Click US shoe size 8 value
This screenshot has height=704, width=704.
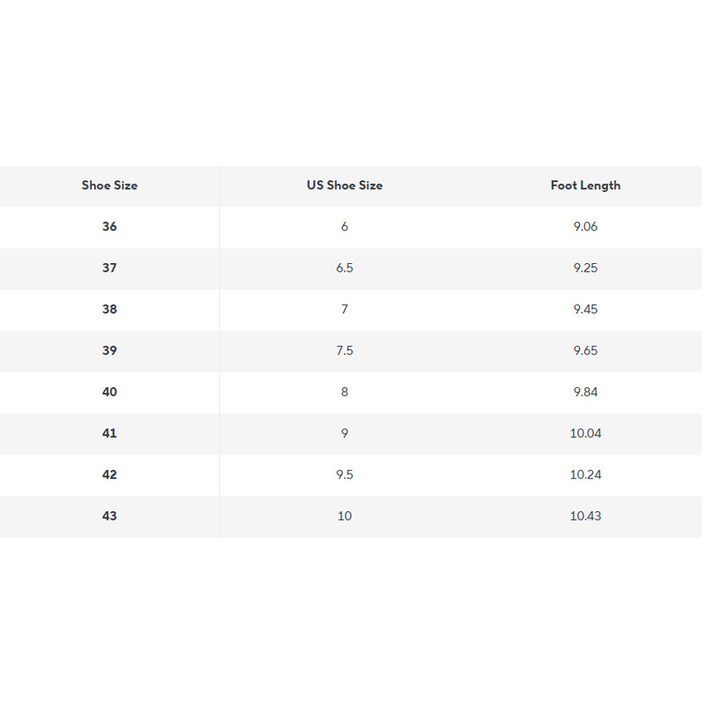pyautogui.click(x=344, y=392)
